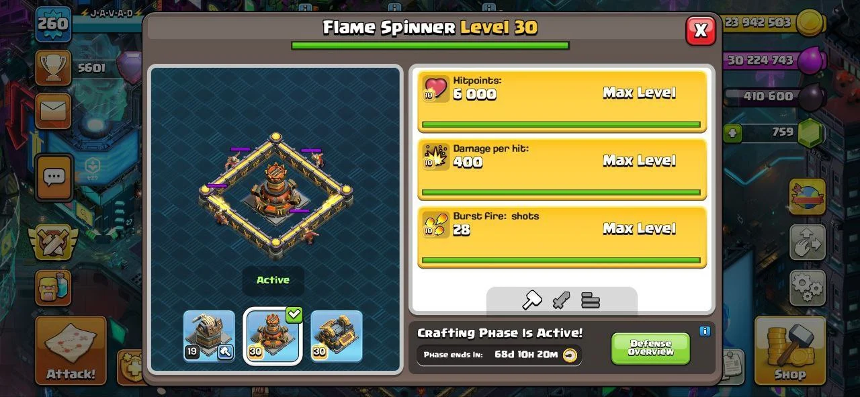Open the Defense Overview
Viewport: 860px width, 397px height.
[x=650, y=348]
